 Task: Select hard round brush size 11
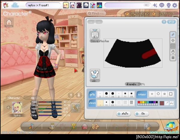click(x=106, y=94)
